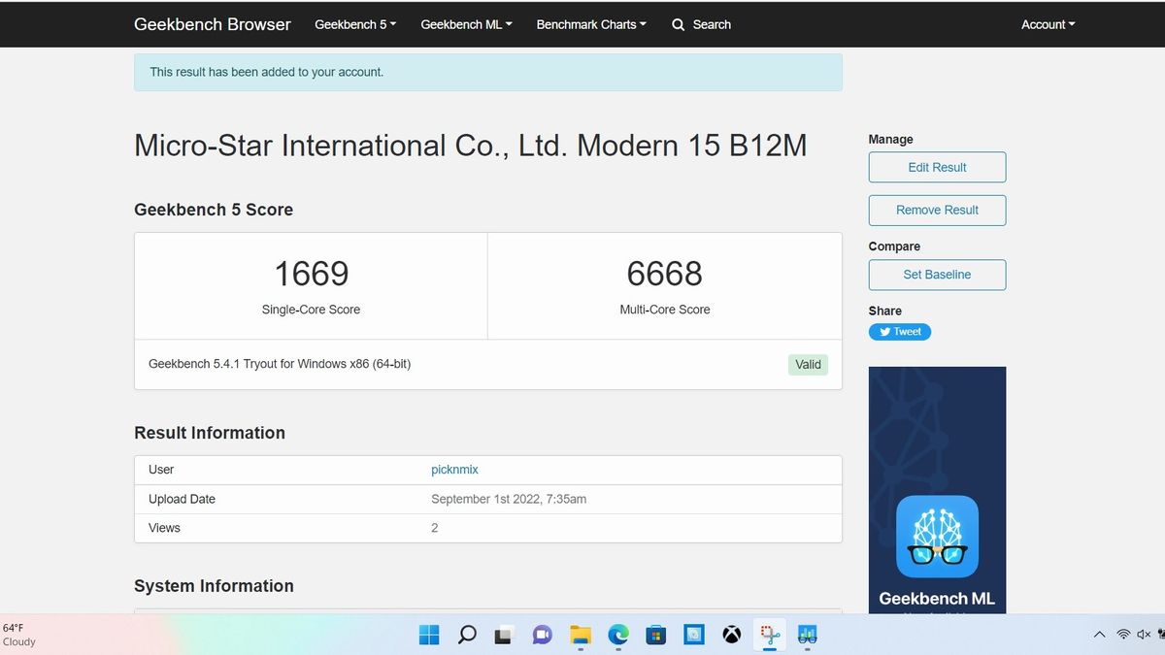Click the Edit Result button
1165x655 pixels.
(937, 167)
